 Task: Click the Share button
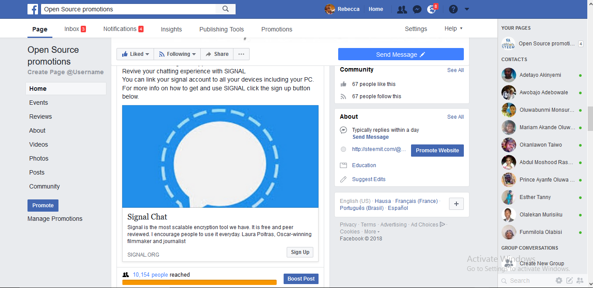point(217,54)
